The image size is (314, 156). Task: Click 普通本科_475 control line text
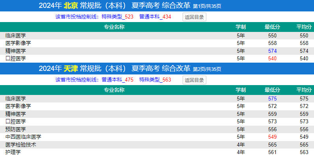click(x=118, y=80)
